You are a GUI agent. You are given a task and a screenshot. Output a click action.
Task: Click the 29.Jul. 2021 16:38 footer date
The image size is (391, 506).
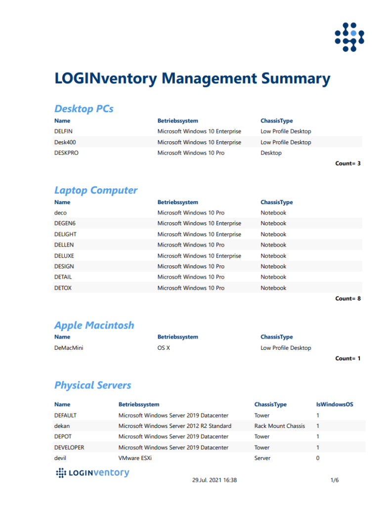[215, 480]
